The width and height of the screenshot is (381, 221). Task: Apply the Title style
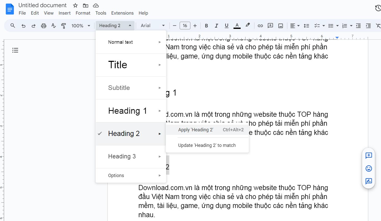118,65
